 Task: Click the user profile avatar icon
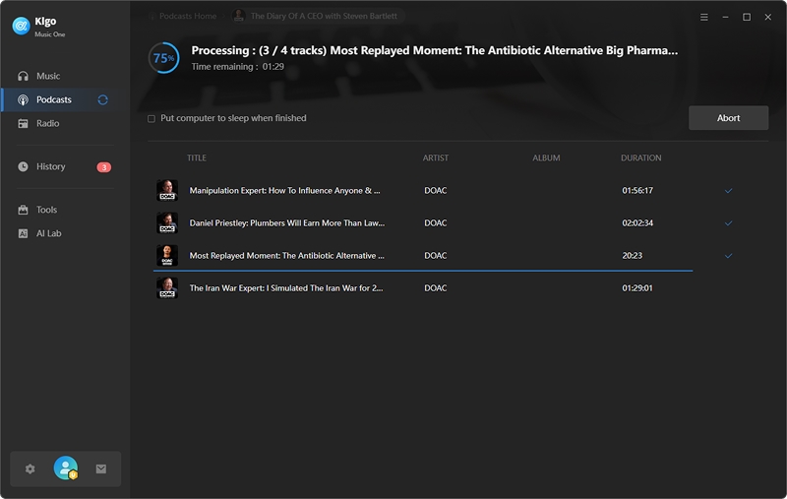[66, 468]
